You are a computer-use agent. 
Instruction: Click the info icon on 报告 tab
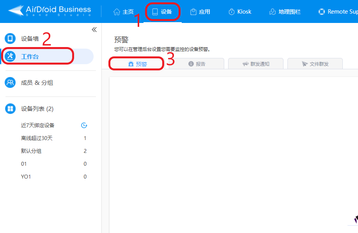(191, 64)
